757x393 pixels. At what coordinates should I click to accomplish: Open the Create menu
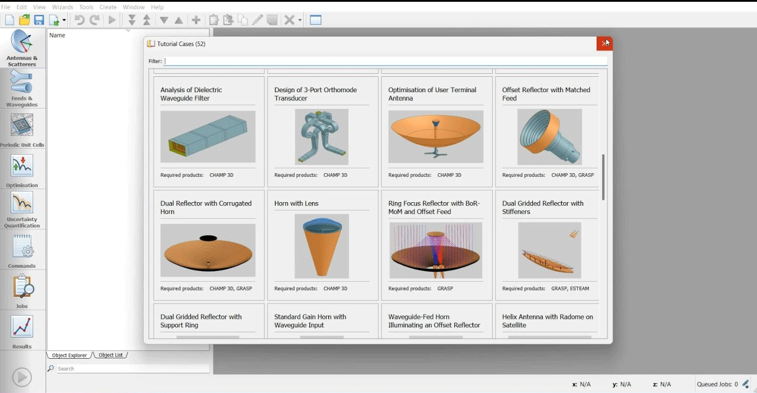pos(108,7)
